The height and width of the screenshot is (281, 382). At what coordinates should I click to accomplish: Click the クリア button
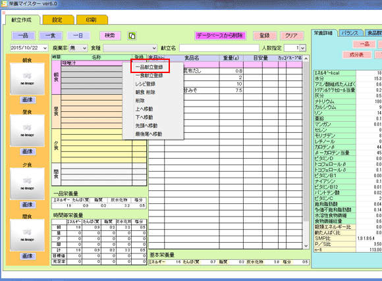pos(292,36)
